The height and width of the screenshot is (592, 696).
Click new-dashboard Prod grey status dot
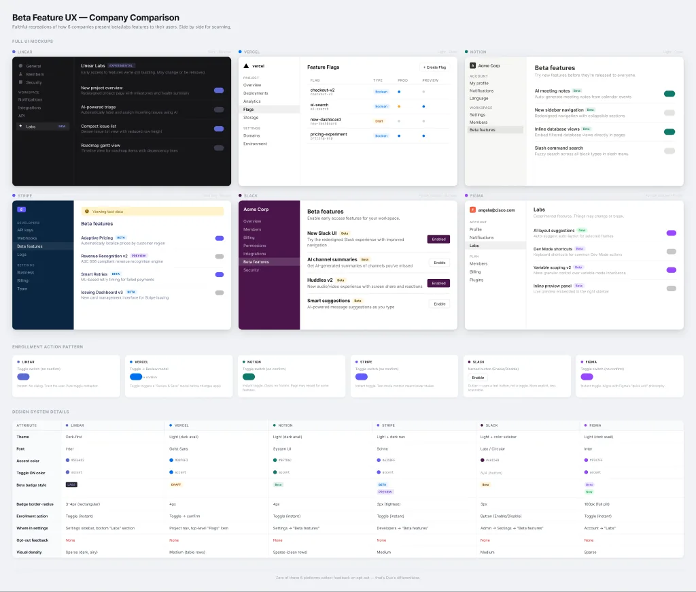tap(399, 121)
